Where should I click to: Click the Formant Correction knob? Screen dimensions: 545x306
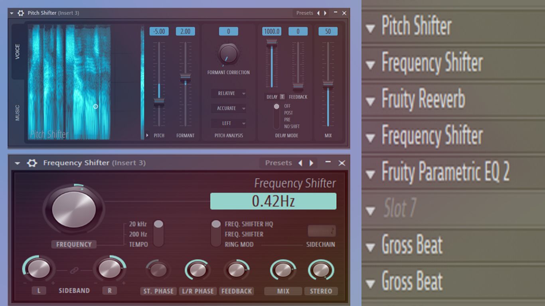tap(228, 54)
